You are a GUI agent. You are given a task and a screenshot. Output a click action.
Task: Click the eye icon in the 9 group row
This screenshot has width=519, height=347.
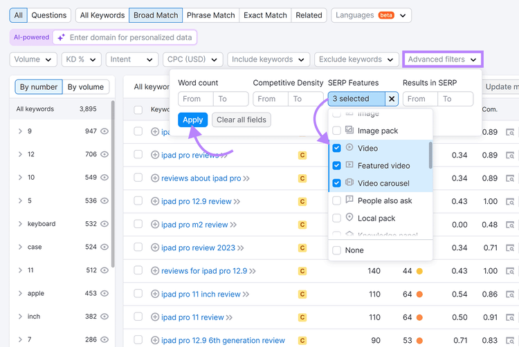104,131
